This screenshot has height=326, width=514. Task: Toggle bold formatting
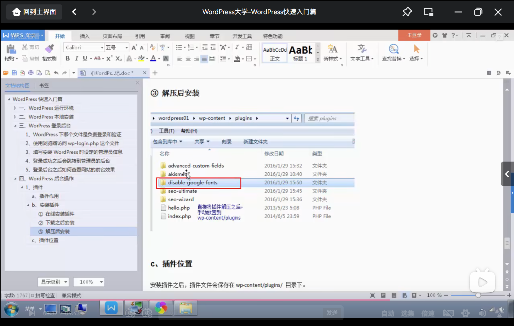coord(67,59)
